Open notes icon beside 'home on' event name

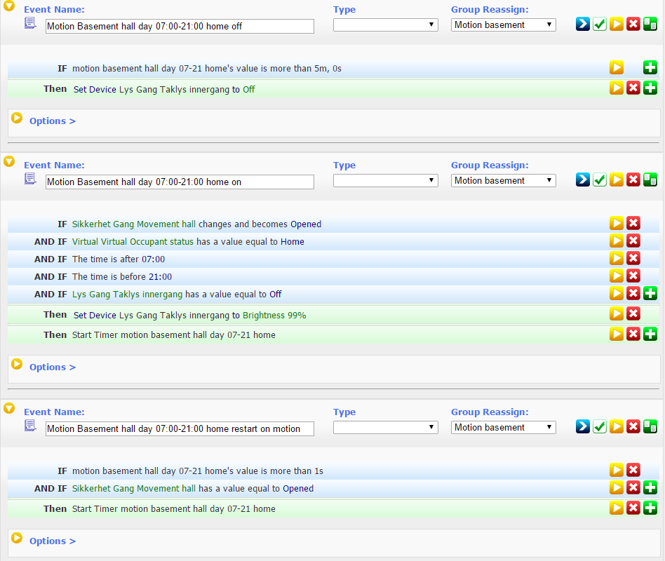click(30, 179)
